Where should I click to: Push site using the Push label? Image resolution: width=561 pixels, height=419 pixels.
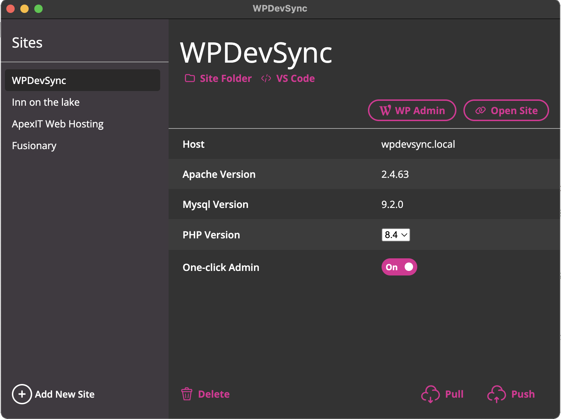click(523, 394)
